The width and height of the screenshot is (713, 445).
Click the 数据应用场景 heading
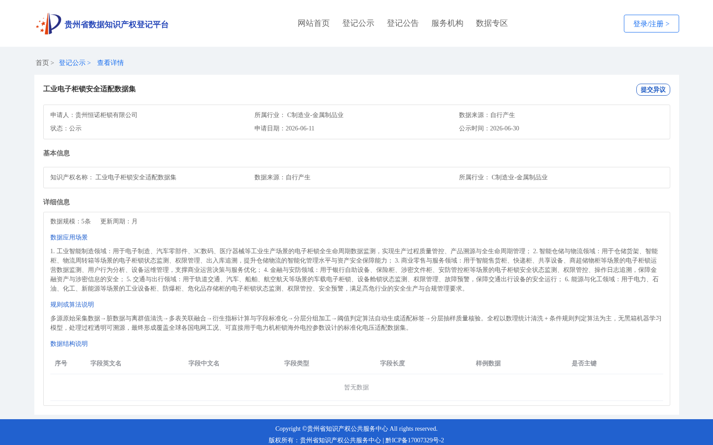click(x=69, y=237)
